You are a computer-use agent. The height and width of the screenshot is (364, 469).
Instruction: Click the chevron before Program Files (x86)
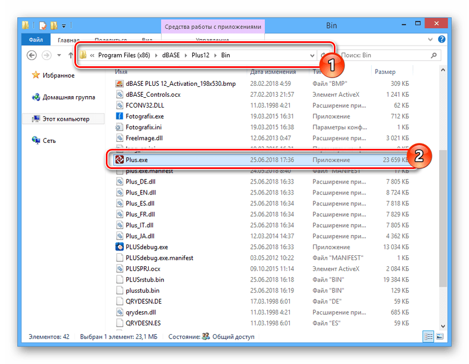[x=92, y=55]
